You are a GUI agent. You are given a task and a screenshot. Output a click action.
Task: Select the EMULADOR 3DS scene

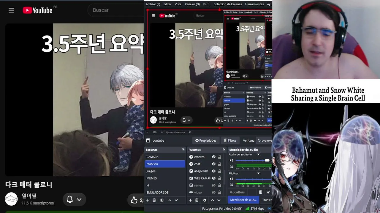click(165, 192)
